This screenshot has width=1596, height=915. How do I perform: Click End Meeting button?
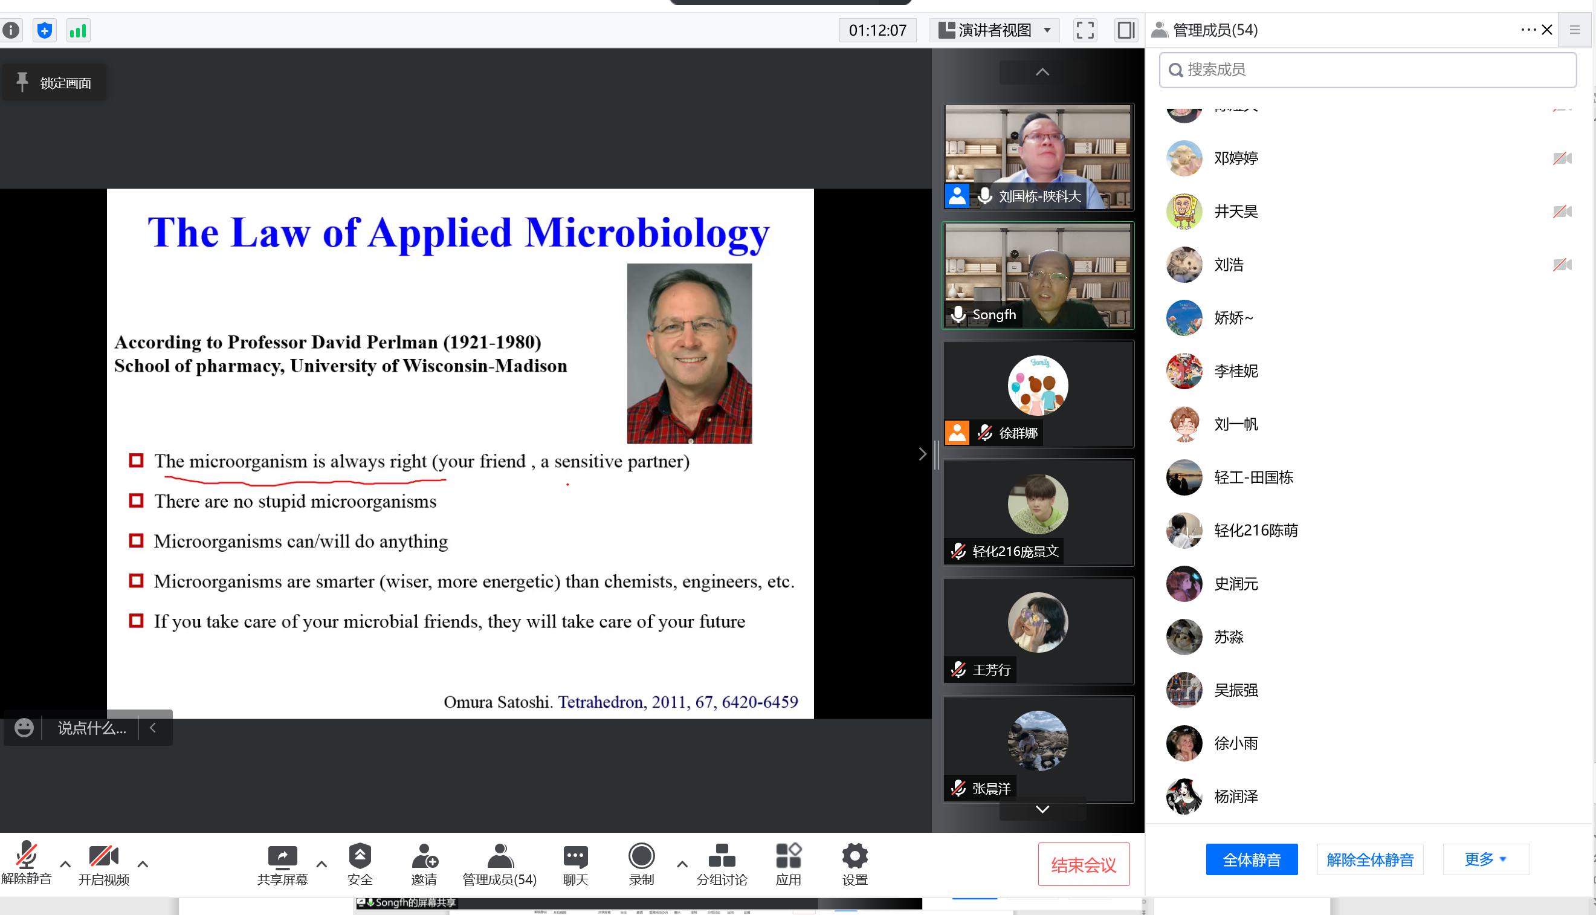pyautogui.click(x=1084, y=865)
